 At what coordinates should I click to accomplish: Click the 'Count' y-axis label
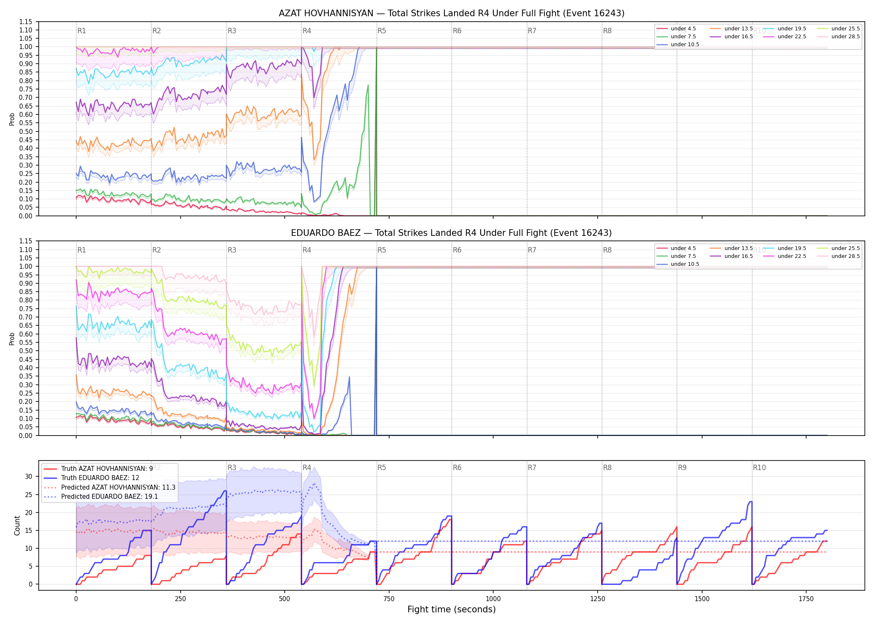pyautogui.click(x=17, y=525)
